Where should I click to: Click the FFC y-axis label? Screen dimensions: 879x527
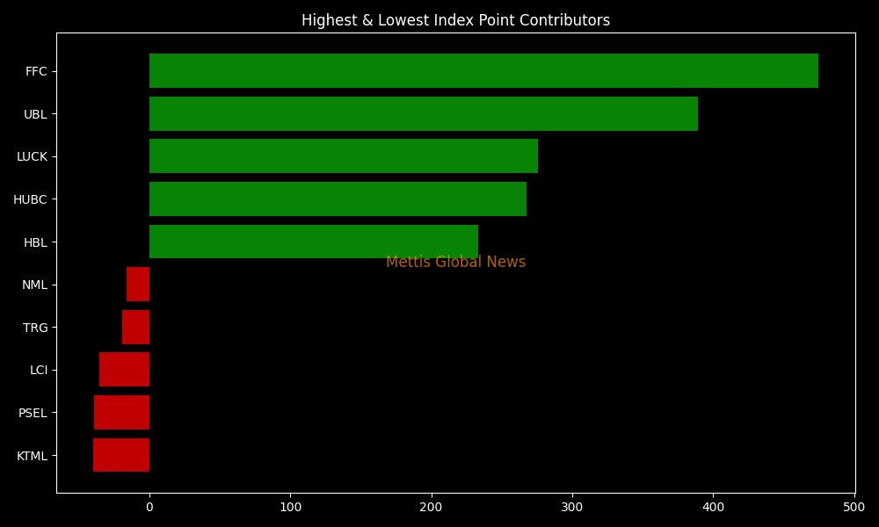pos(36,72)
